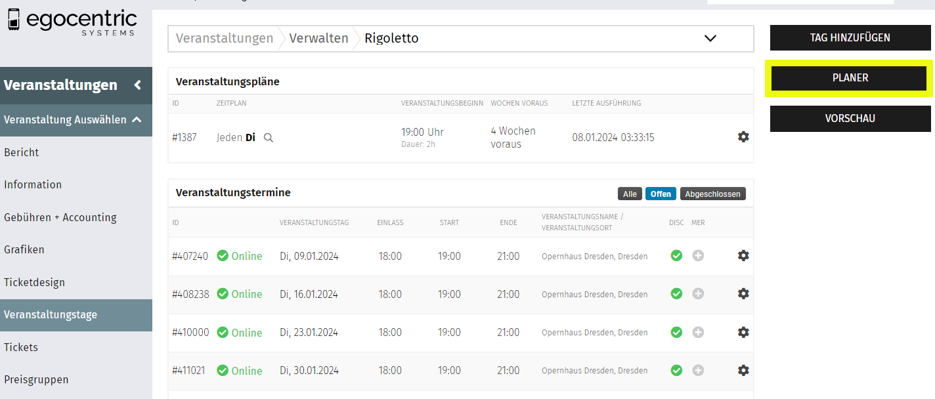The width and height of the screenshot is (935, 399).
Task: Open gear menu for event #407240
Action: coord(743,255)
